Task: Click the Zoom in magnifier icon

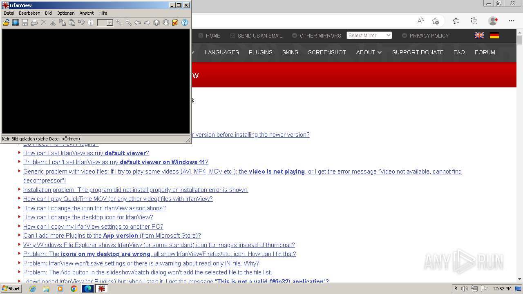Action: pos(119,22)
